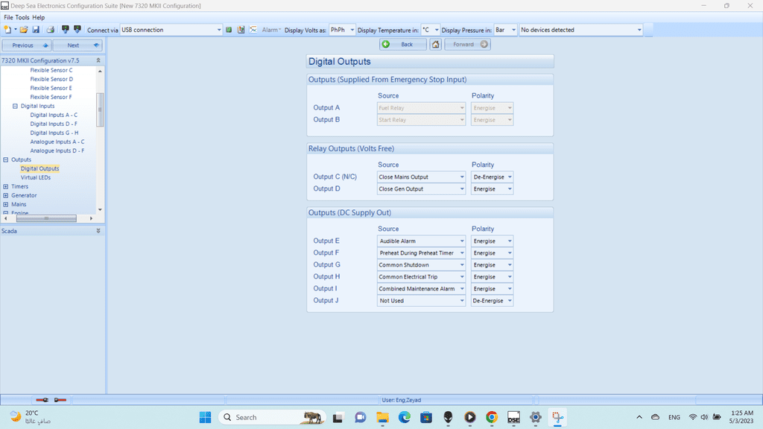Select Analogue Inputs D - F tree item
This screenshot has height=429, width=763.
(x=57, y=150)
